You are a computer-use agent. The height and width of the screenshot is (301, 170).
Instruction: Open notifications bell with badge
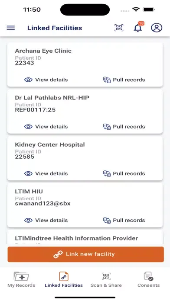(x=138, y=27)
